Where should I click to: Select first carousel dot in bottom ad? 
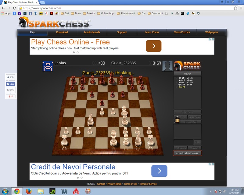(78, 178)
